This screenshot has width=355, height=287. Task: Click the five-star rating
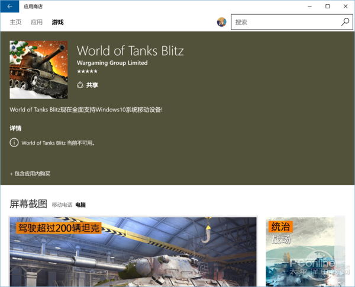[x=87, y=72]
